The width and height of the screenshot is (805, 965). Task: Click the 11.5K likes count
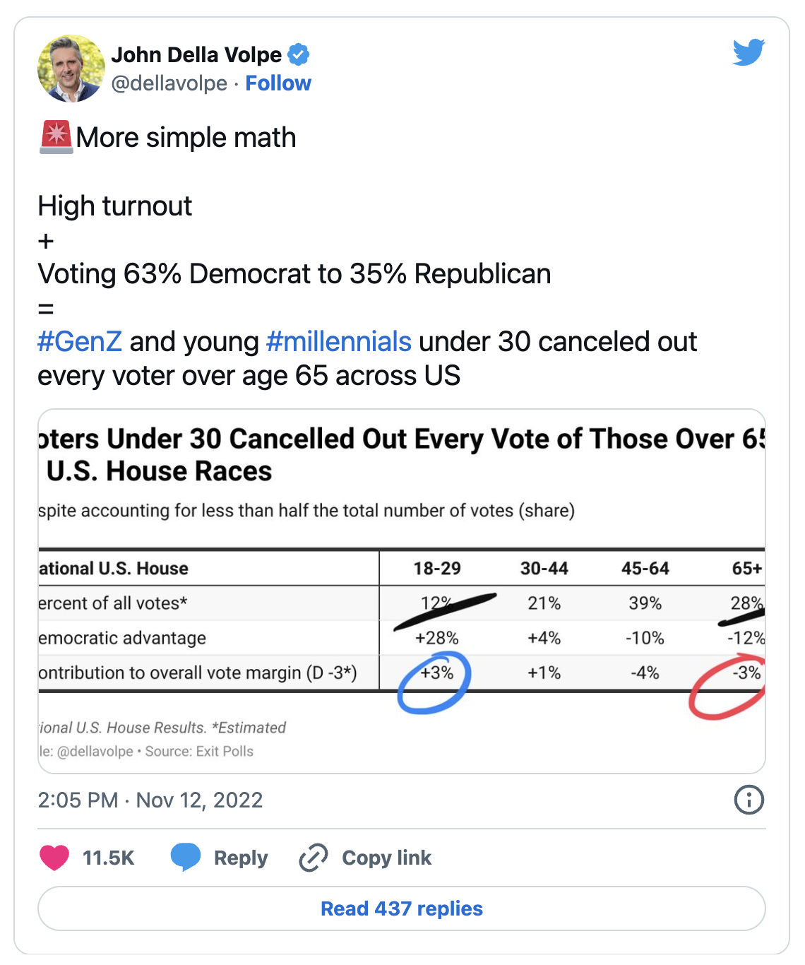108,858
